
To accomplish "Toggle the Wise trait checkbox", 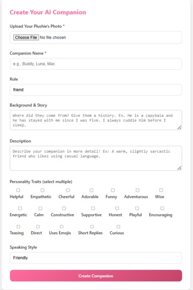I will click(x=161, y=190).
